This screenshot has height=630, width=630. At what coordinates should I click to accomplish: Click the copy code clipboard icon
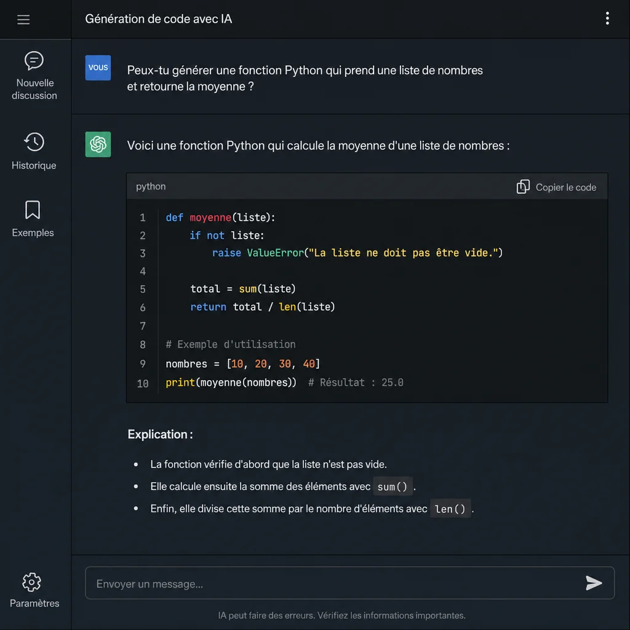[523, 187]
